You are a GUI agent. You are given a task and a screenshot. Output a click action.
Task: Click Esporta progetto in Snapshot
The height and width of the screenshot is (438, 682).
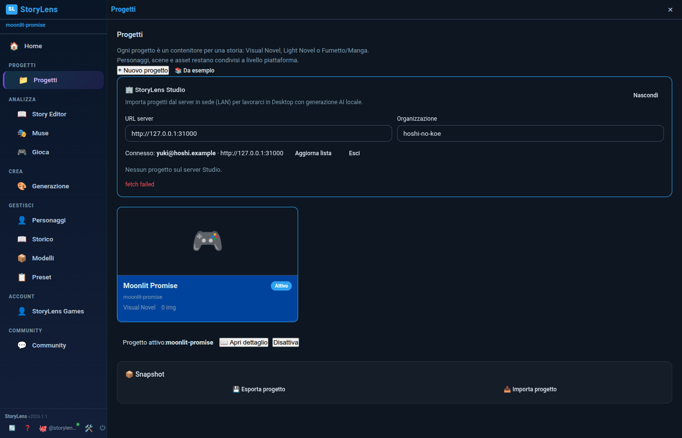[x=259, y=389]
